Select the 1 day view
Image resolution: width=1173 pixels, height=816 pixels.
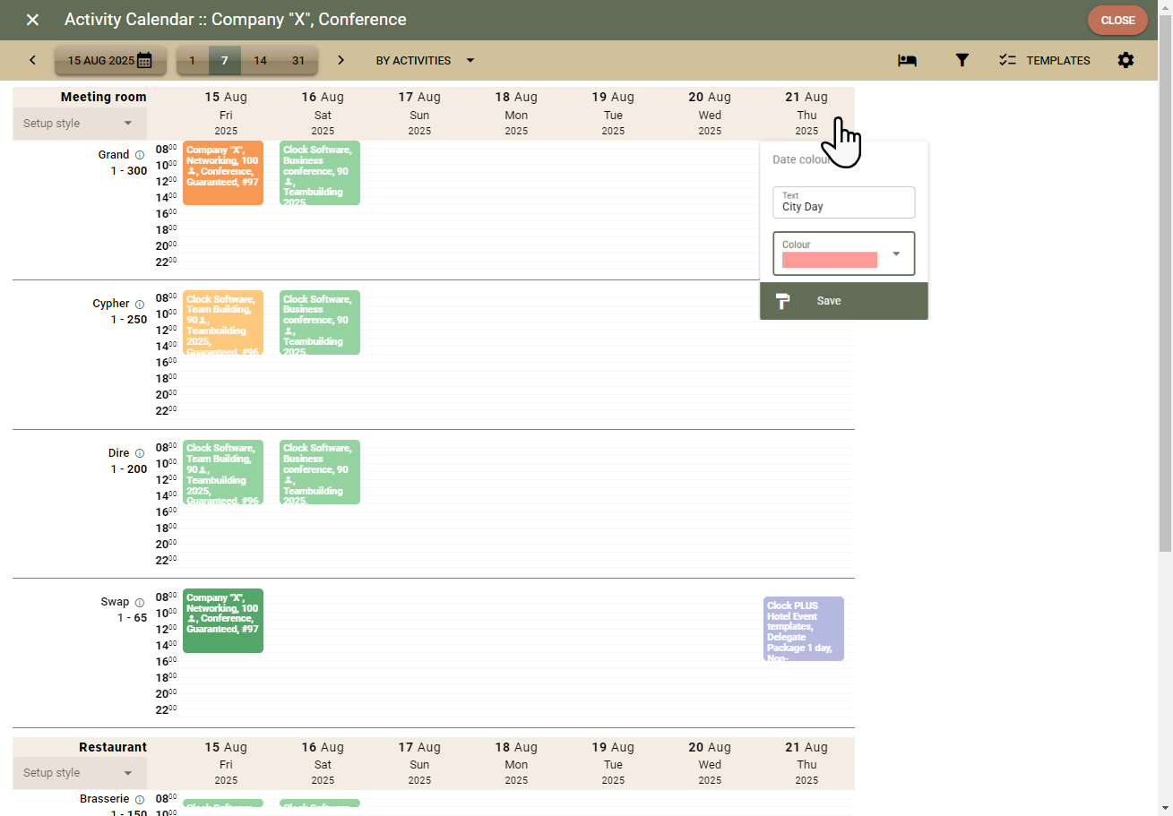pos(192,61)
